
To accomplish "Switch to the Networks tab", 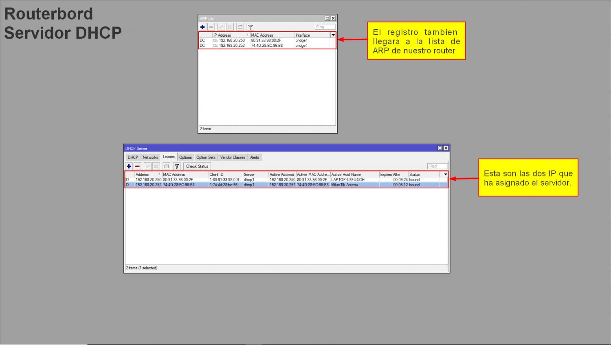I will pos(150,157).
